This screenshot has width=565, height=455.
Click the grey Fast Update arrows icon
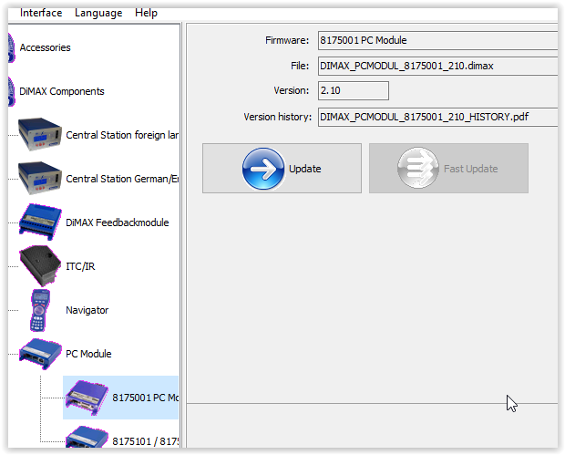pos(418,168)
